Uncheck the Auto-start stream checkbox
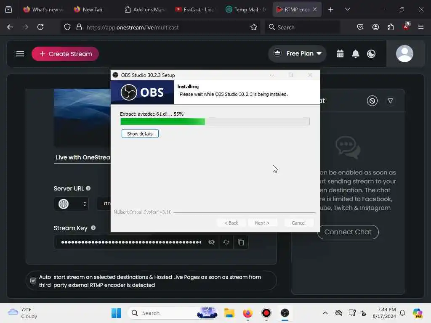 (33, 281)
